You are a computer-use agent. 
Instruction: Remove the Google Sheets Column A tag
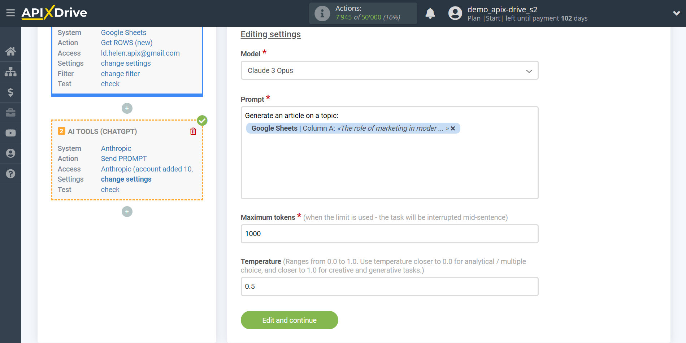pyautogui.click(x=453, y=129)
